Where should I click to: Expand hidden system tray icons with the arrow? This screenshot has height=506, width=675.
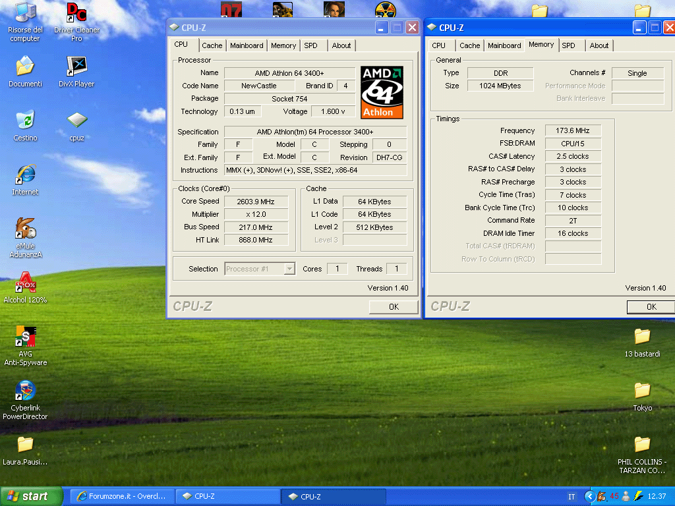point(589,496)
